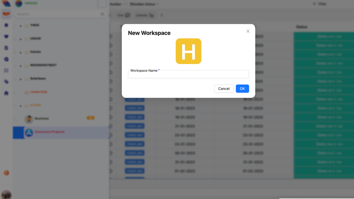Expand the ALPHA folder arrow
The height and width of the screenshot is (199, 354).
(x=21, y=106)
